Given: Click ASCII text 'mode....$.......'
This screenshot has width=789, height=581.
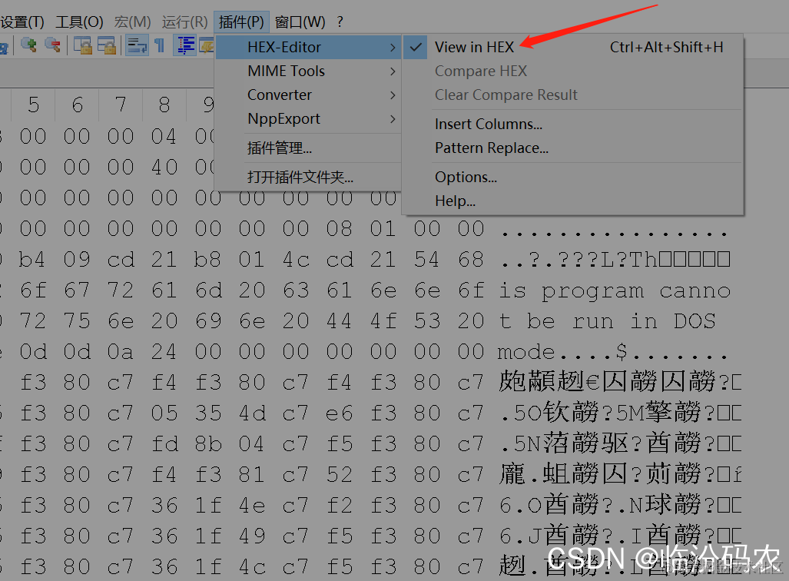Looking at the screenshot, I should (612, 352).
